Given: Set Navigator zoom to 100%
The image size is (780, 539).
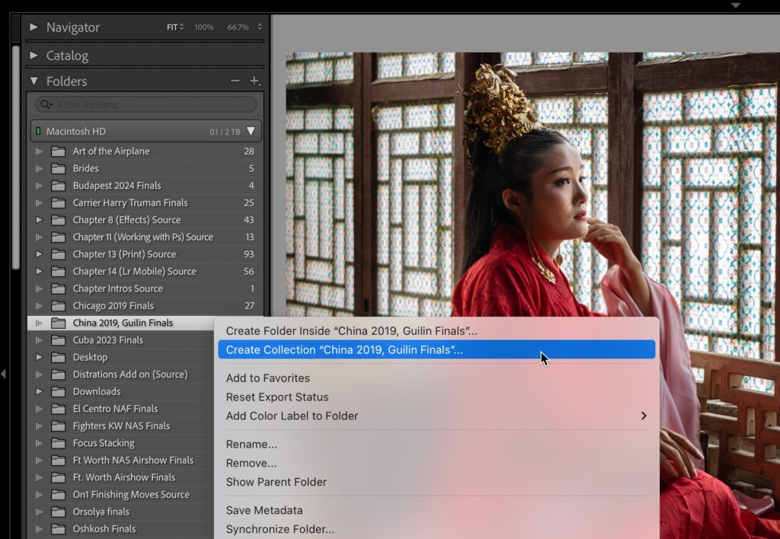Looking at the screenshot, I should click(203, 27).
